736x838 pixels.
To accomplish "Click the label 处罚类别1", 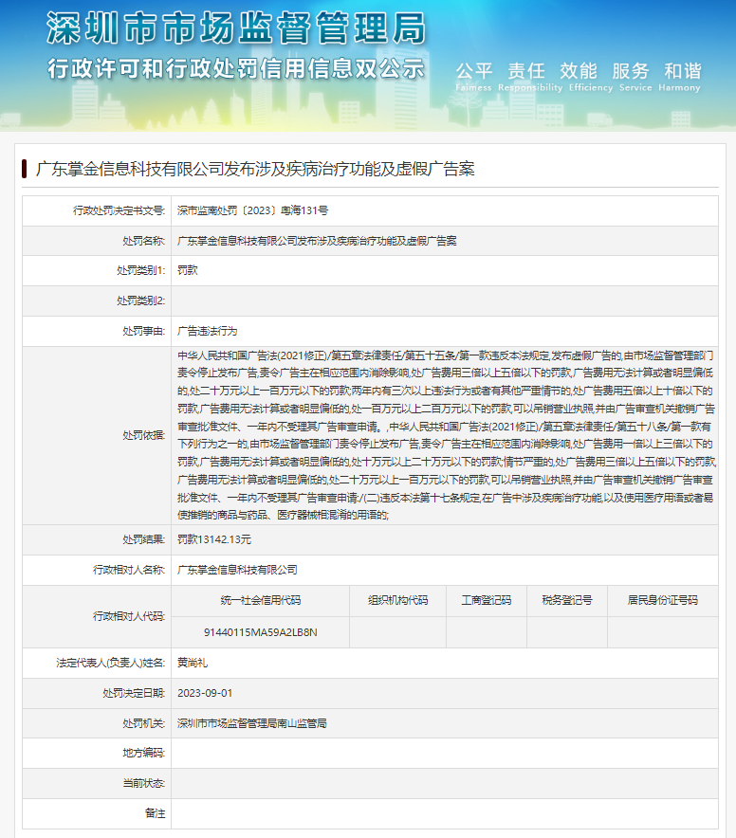I will (140, 270).
